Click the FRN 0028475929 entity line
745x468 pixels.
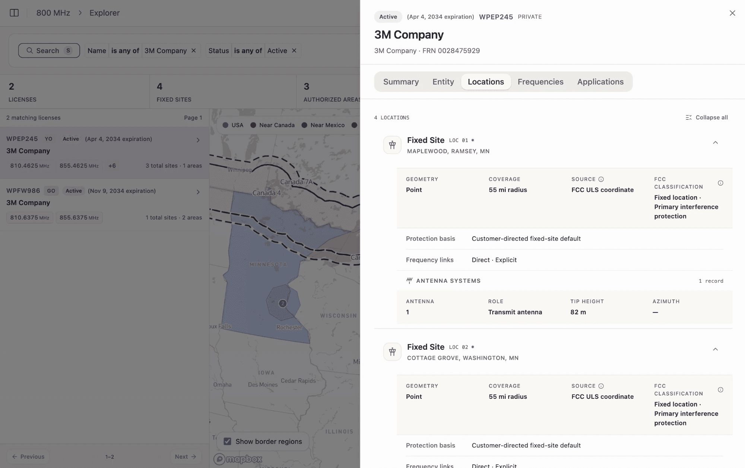coord(427,51)
